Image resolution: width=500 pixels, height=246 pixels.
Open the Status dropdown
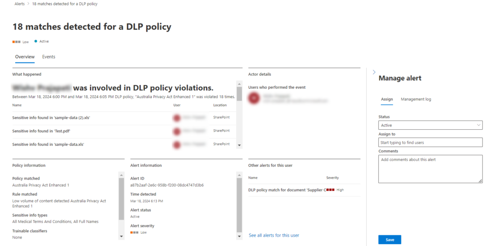[x=430, y=125]
